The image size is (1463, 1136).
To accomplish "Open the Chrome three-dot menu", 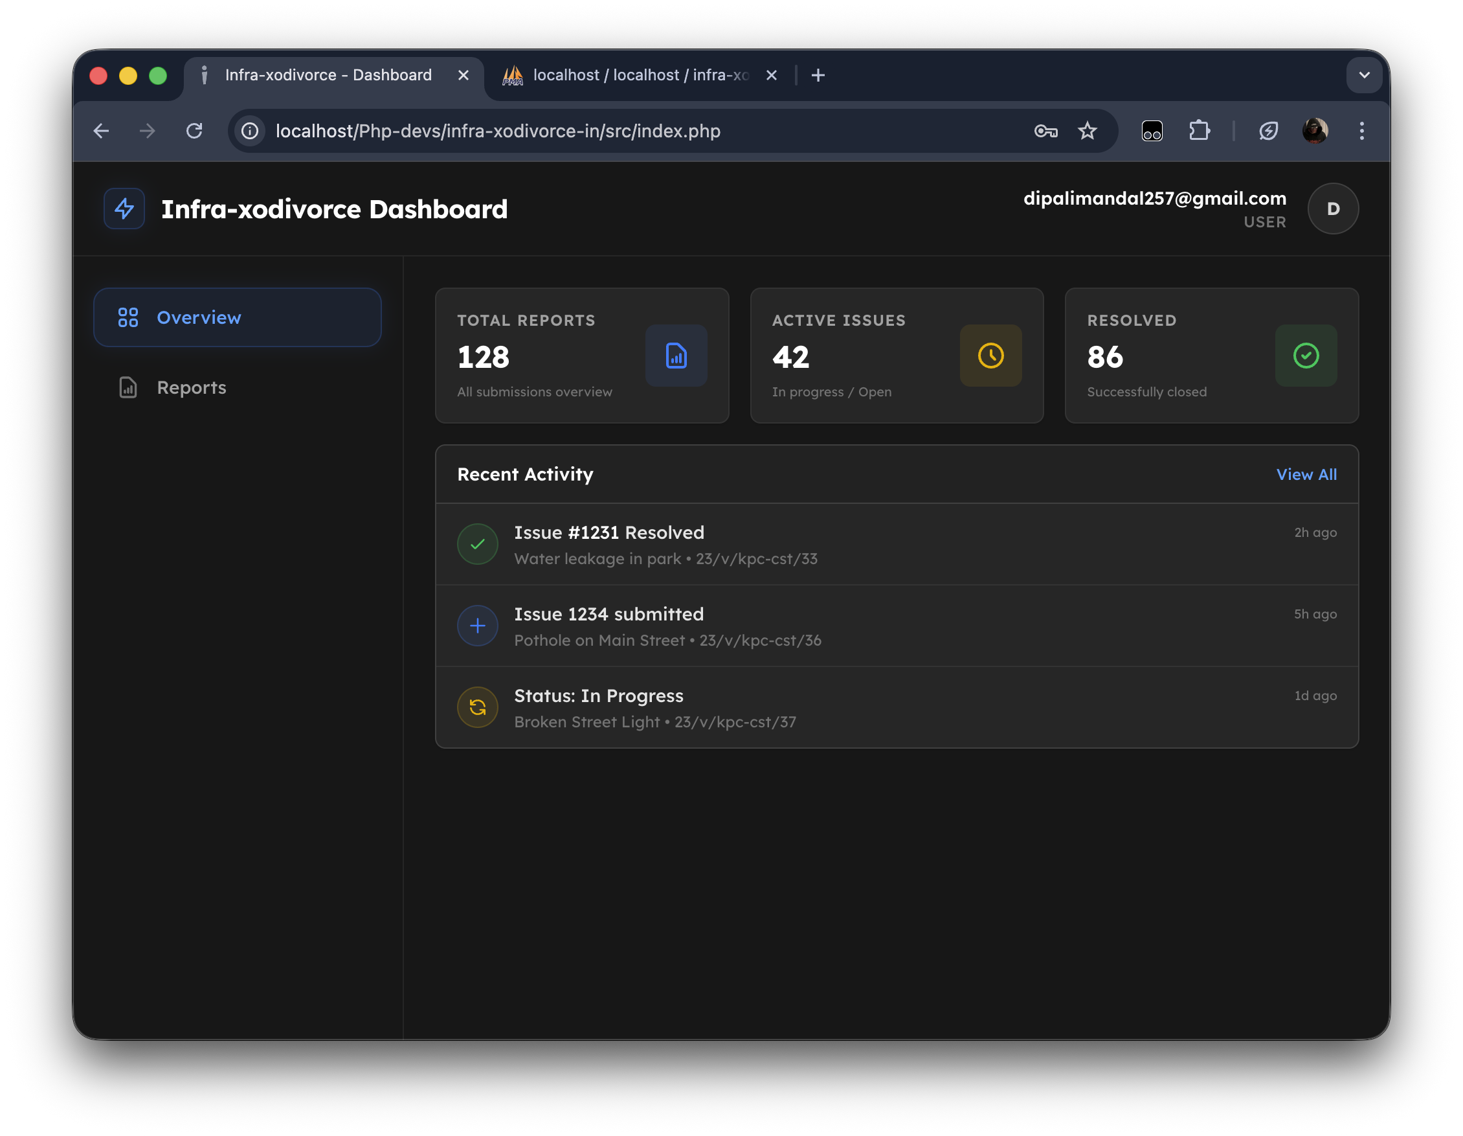I will (1362, 131).
